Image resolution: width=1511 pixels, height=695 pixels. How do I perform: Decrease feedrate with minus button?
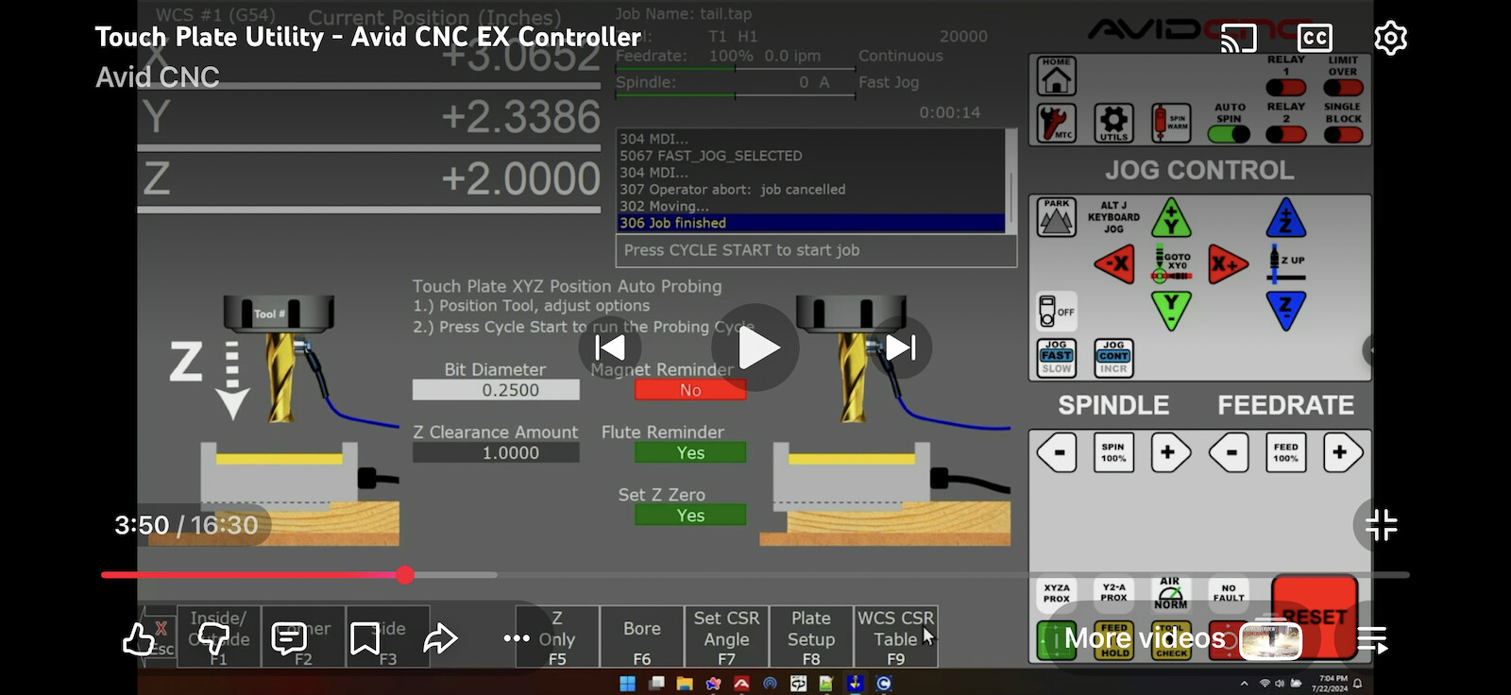(x=1229, y=452)
